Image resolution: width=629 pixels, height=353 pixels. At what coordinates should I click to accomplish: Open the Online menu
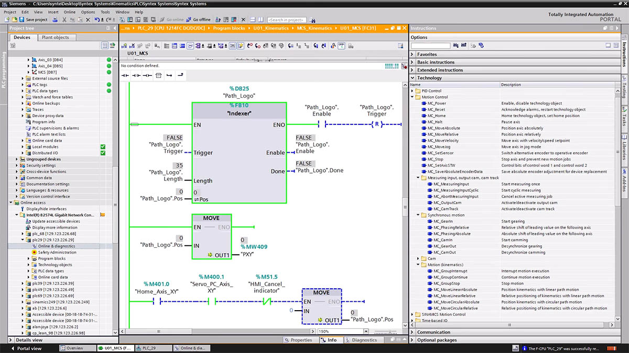[x=70, y=12]
